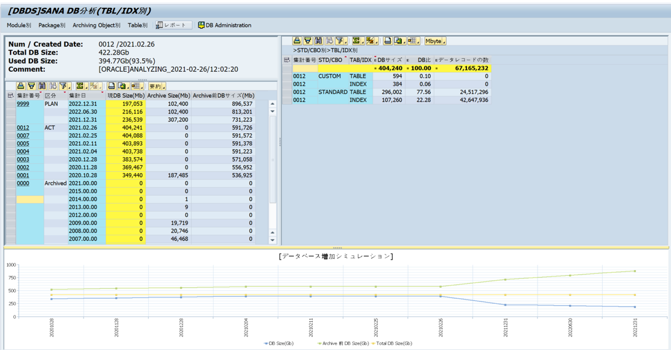
Task: Open layout dropdown in right grid toolbar
Action: point(414,41)
